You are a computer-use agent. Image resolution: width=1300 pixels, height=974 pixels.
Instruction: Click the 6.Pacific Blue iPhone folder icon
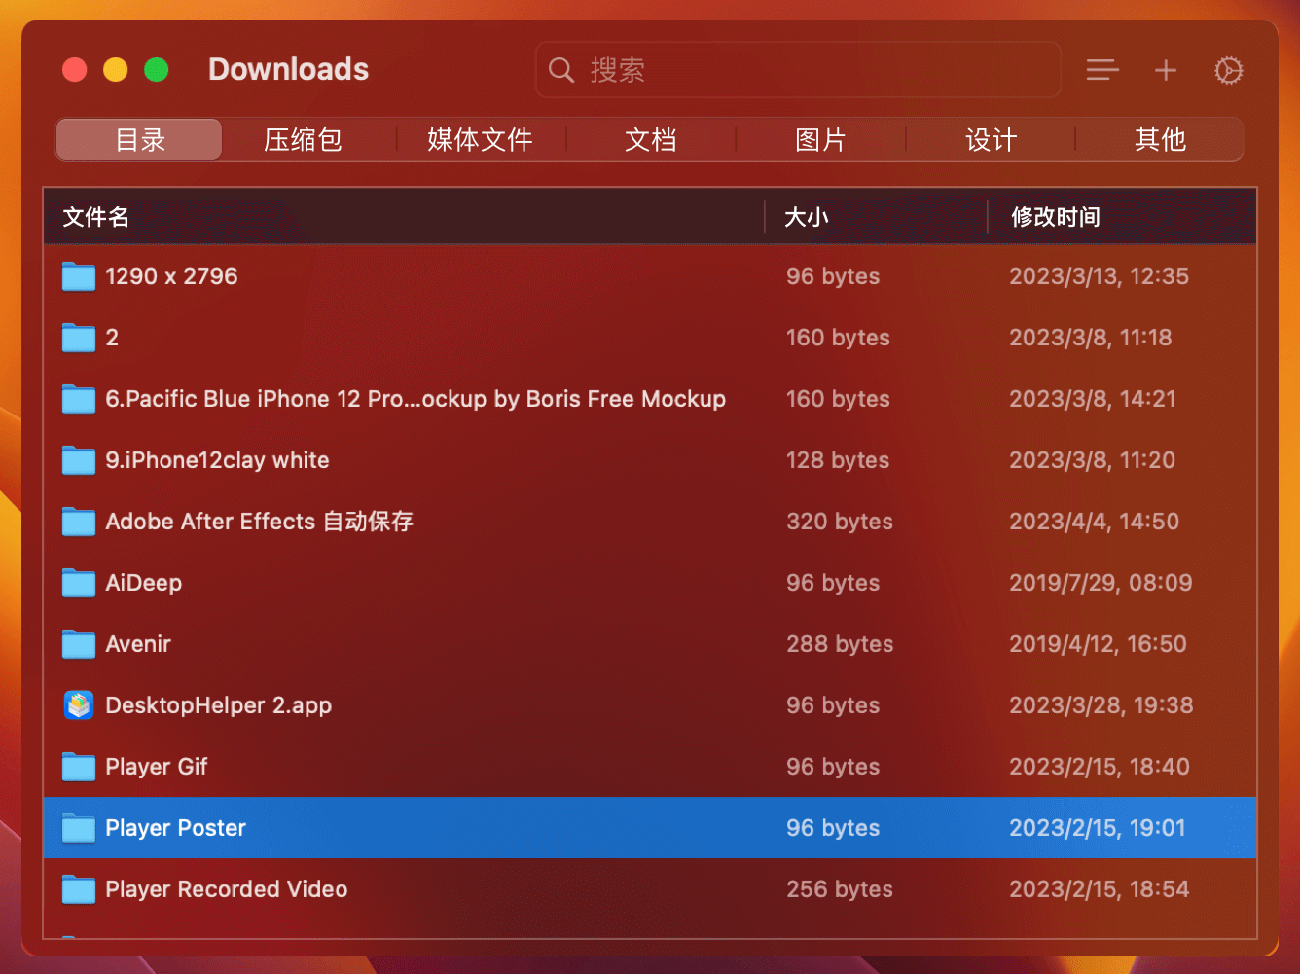79,399
